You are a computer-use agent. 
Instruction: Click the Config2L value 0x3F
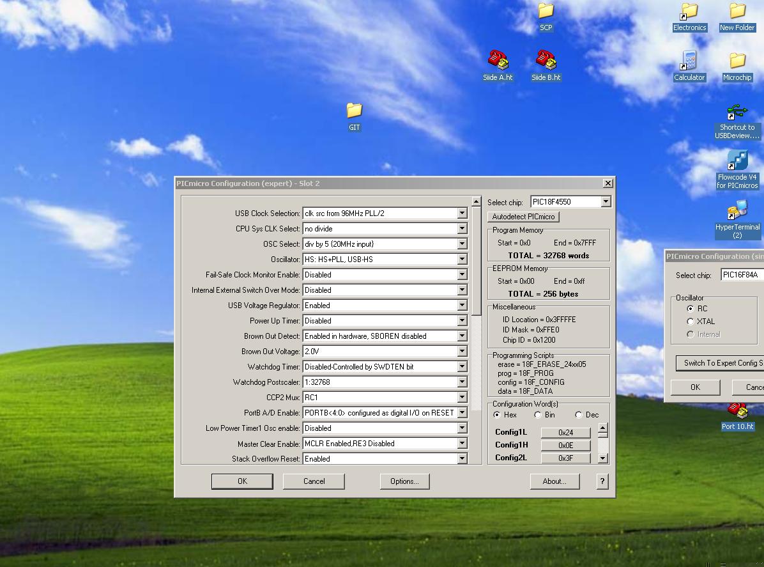pyautogui.click(x=566, y=458)
